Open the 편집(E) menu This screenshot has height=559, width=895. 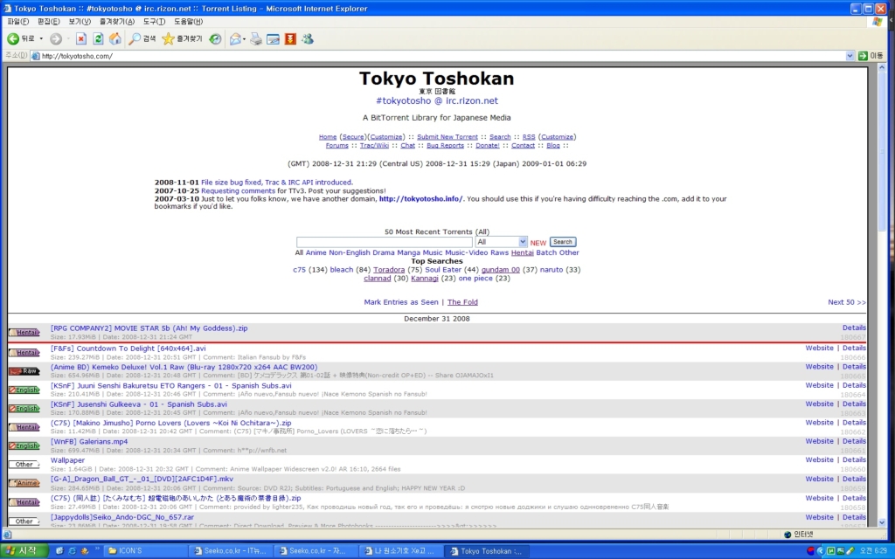pyautogui.click(x=49, y=22)
